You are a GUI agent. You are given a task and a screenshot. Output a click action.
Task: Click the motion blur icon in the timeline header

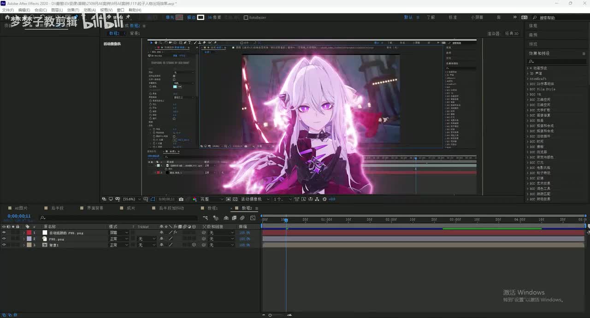[242, 218]
